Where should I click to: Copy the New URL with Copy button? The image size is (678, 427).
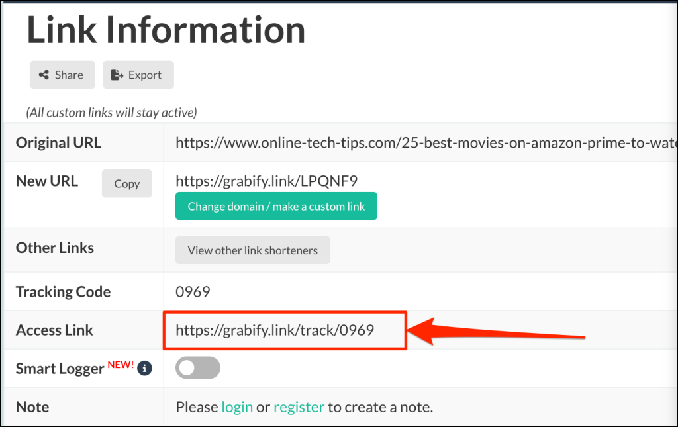click(126, 184)
